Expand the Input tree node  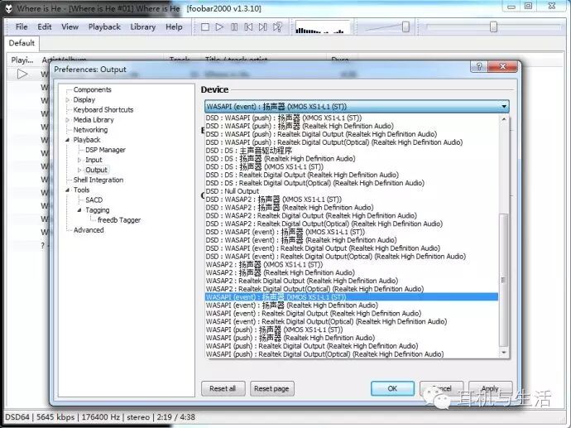coord(79,160)
